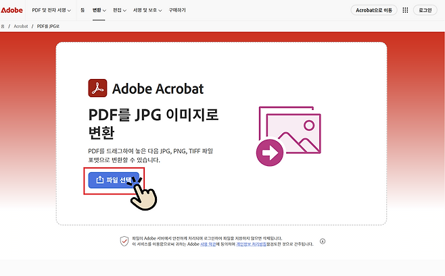Expand the 변환 menu
The width and height of the screenshot is (445, 276).
click(x=99, y=10)
